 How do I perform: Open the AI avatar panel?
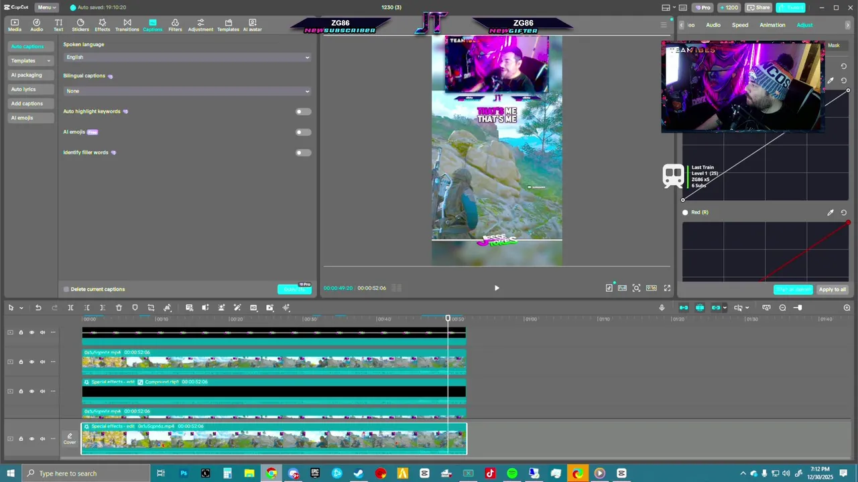point(253,25)
